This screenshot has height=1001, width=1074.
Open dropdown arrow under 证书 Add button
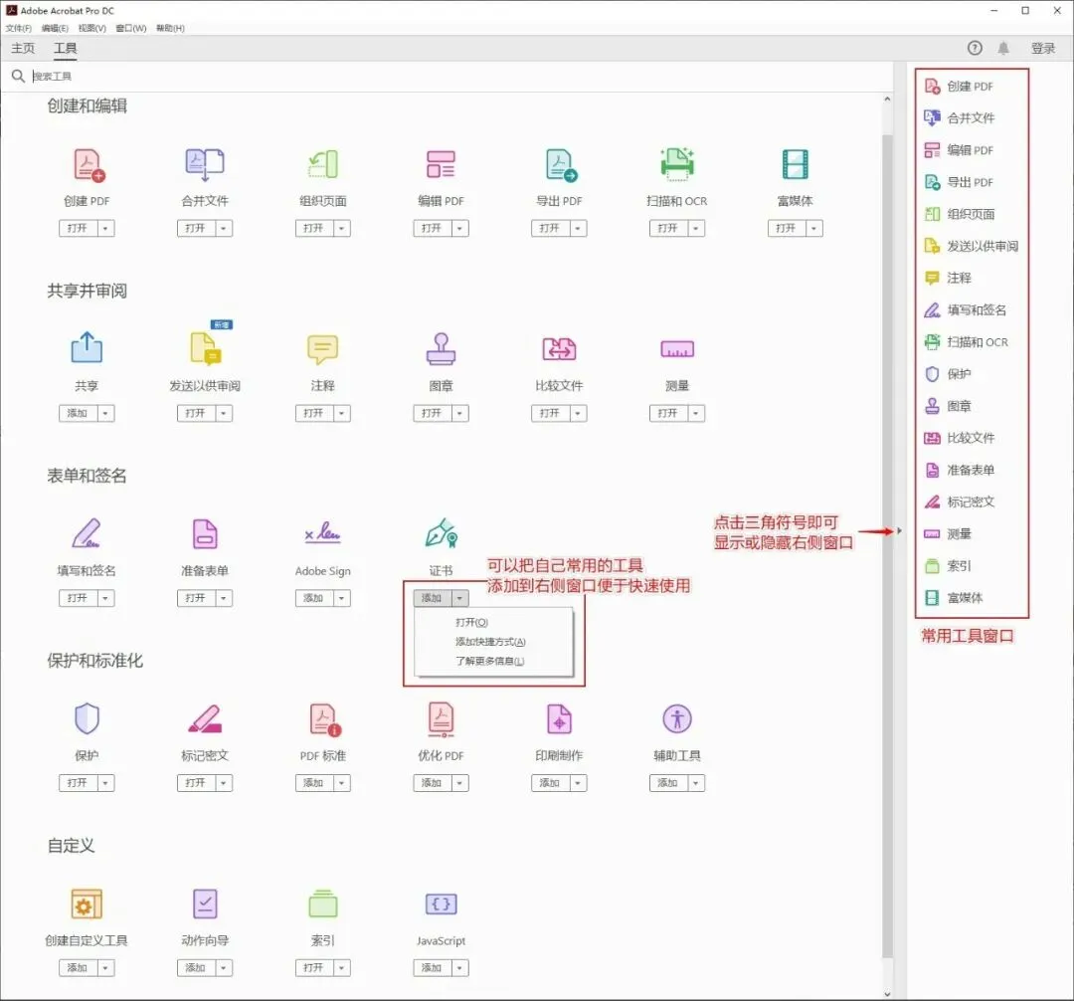click(x=459, y=598)
